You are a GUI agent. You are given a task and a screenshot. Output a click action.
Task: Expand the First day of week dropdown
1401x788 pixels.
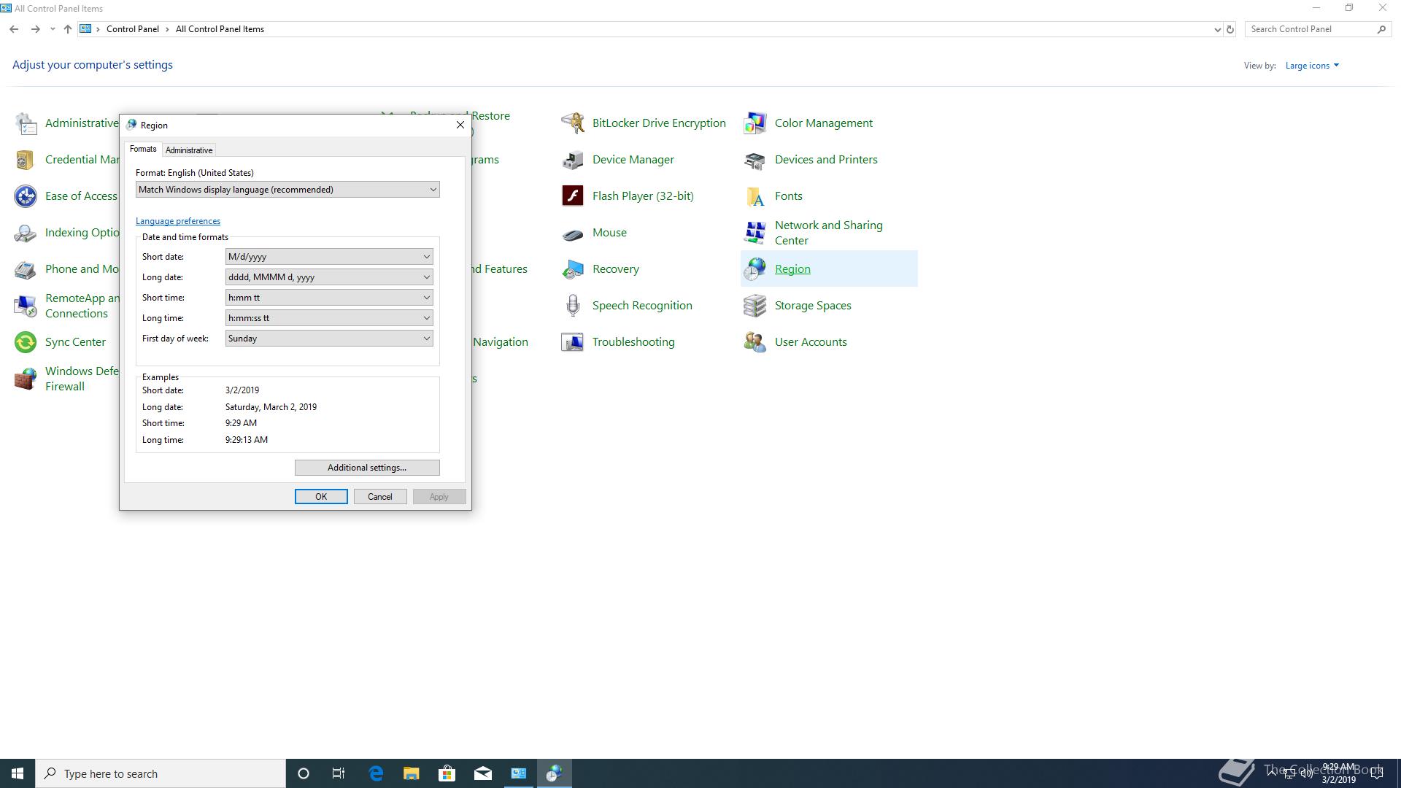tap(329, 339)
